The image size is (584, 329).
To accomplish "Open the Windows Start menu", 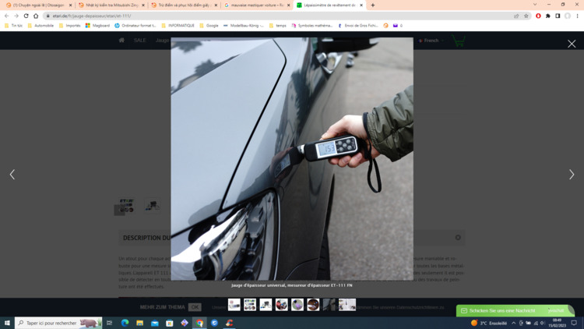I will tap(7, 323).
